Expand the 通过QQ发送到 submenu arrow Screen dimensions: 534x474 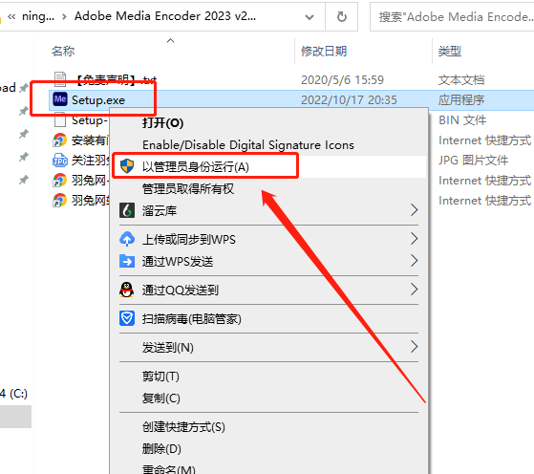pos(414,290)
